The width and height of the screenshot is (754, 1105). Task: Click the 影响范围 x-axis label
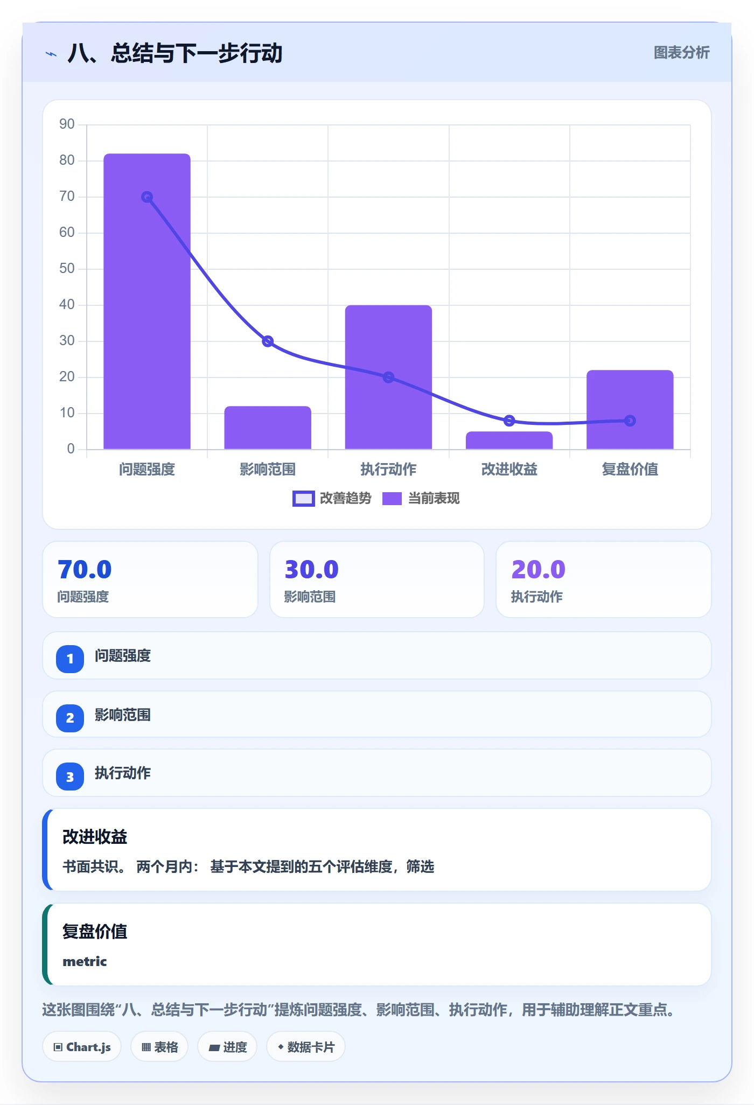coord(268,470)
